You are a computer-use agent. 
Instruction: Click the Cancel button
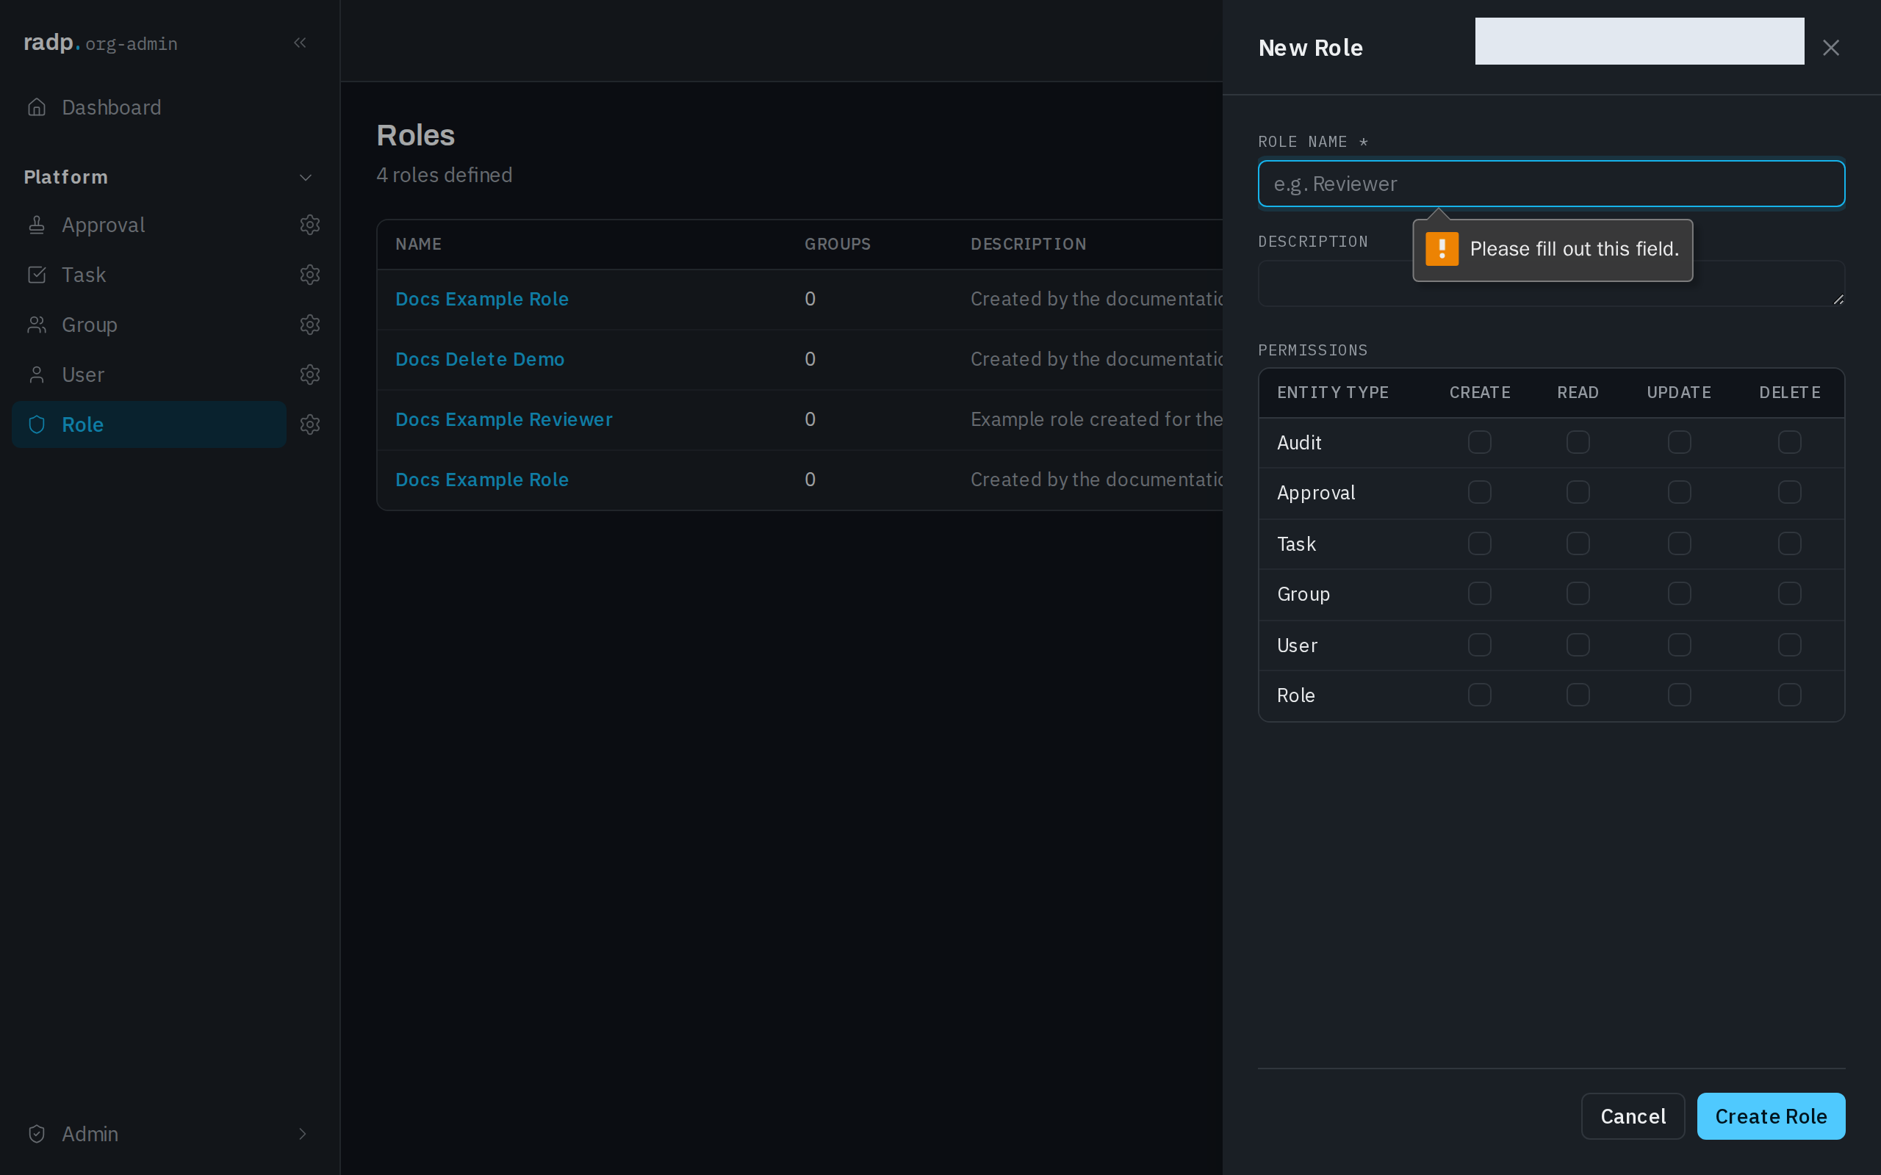(1633, 1116)
